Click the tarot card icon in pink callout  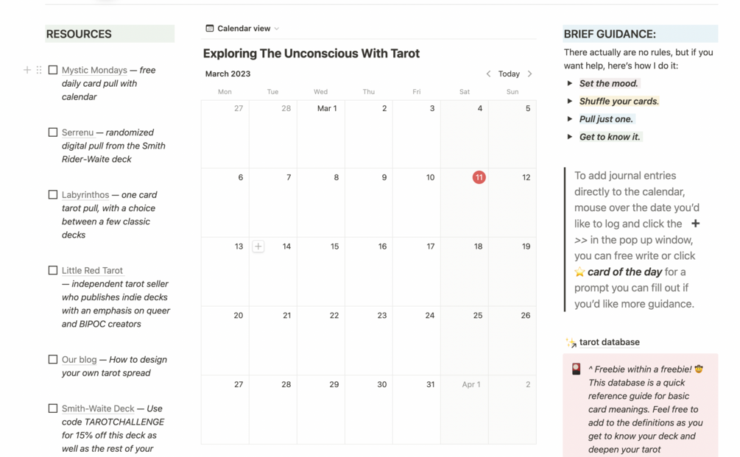577,369
